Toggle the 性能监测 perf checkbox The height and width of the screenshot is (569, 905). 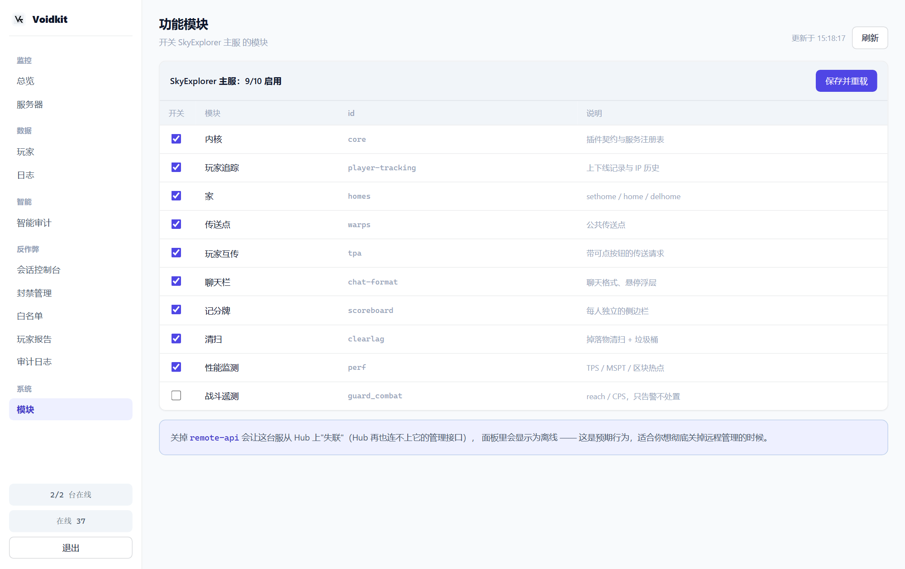176,367
